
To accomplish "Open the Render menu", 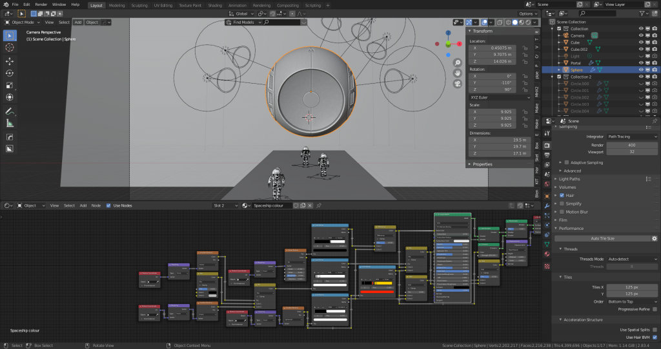I will point(41,5).
